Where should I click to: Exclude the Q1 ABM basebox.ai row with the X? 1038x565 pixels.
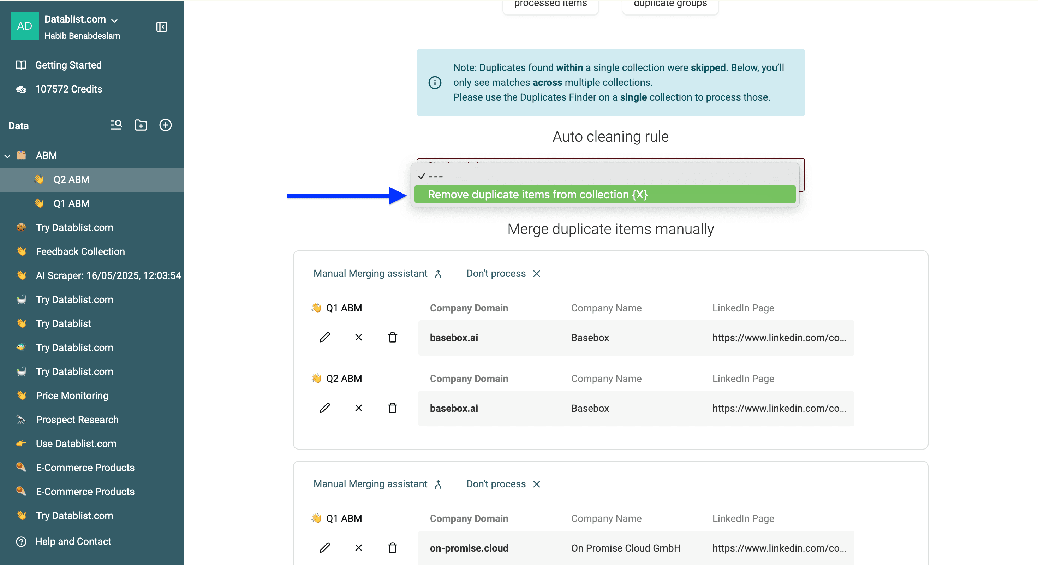click(358, 337)
